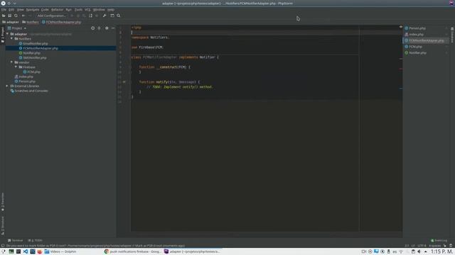Click the 4 spaces indent status widget
455x255 pixels.
(435, 246)
